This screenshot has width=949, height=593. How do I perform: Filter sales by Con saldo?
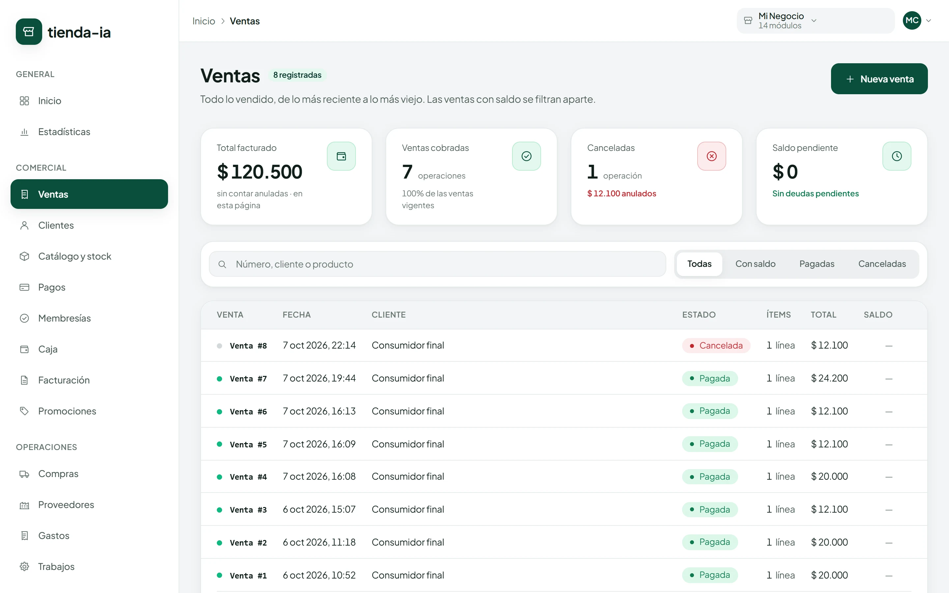(x=755, y=264)
